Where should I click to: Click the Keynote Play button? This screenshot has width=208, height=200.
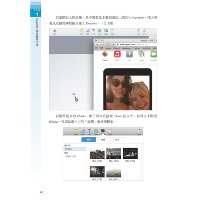click(x=55, y=31)
